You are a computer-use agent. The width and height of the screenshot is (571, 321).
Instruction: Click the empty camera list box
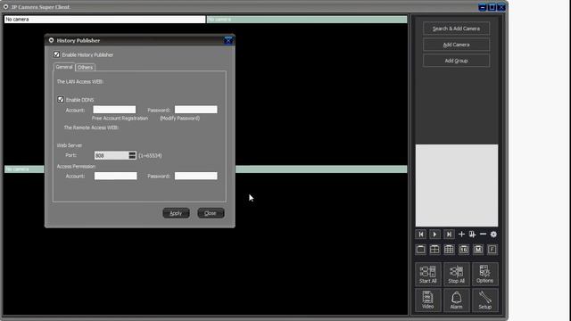(x=457, y=185)
